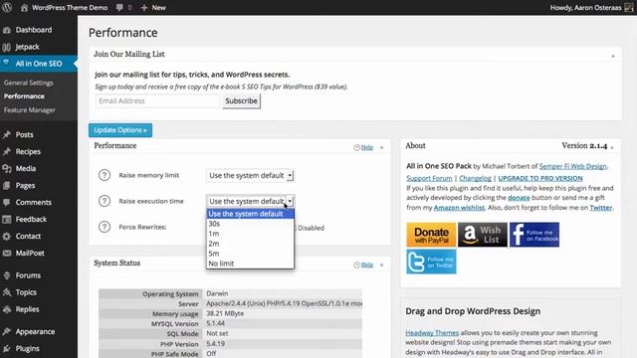Click the Posts pin icon
The width and height of the screenshot is (637, 358).
coord(7,135)
